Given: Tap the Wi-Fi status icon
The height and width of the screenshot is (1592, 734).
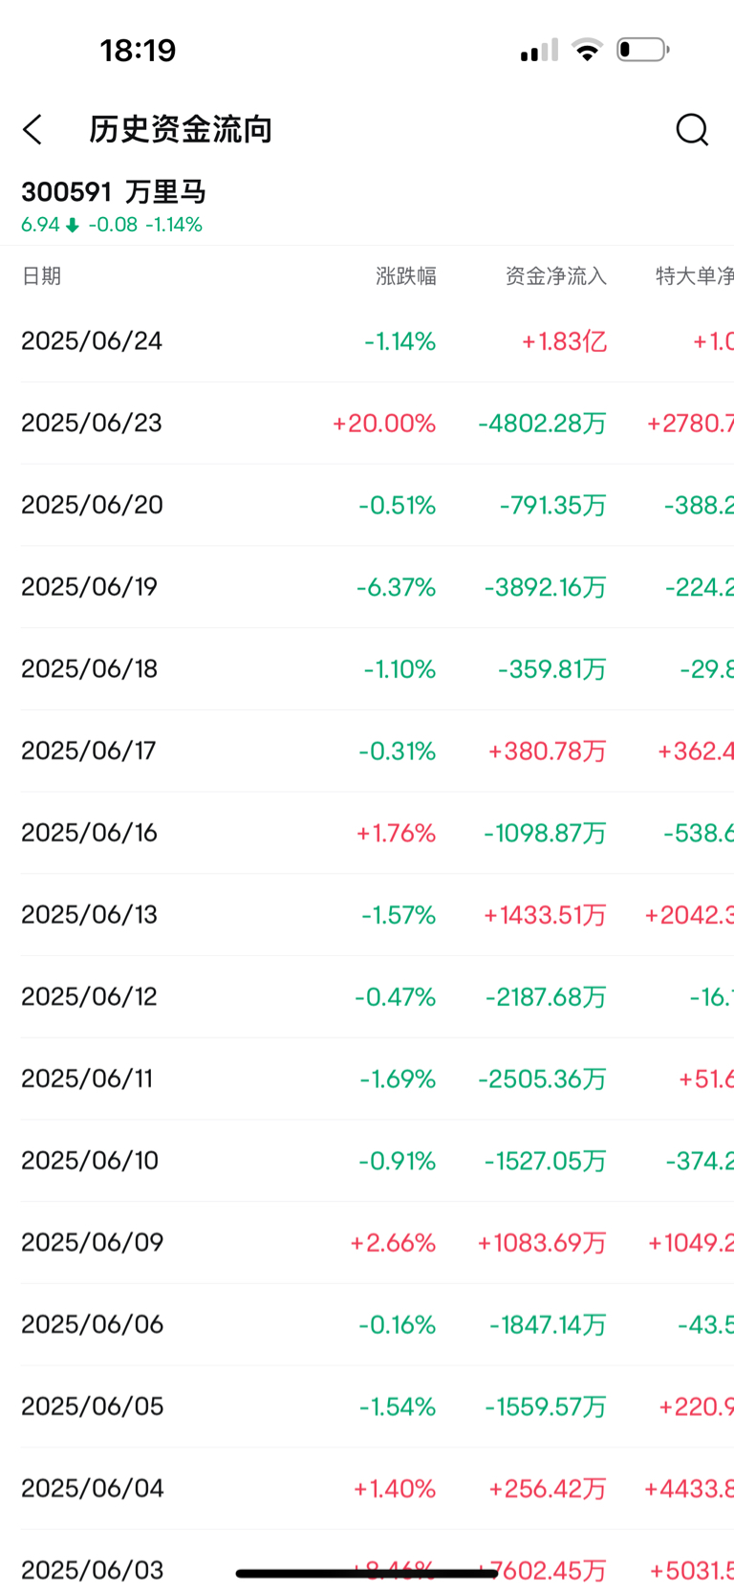Looking at the screenshot, I should tap(587, 49).
